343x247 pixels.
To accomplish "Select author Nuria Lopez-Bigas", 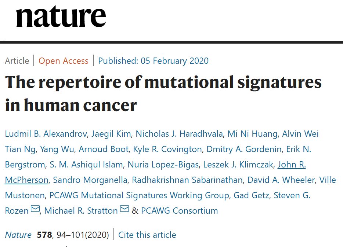I will point(163,165).
